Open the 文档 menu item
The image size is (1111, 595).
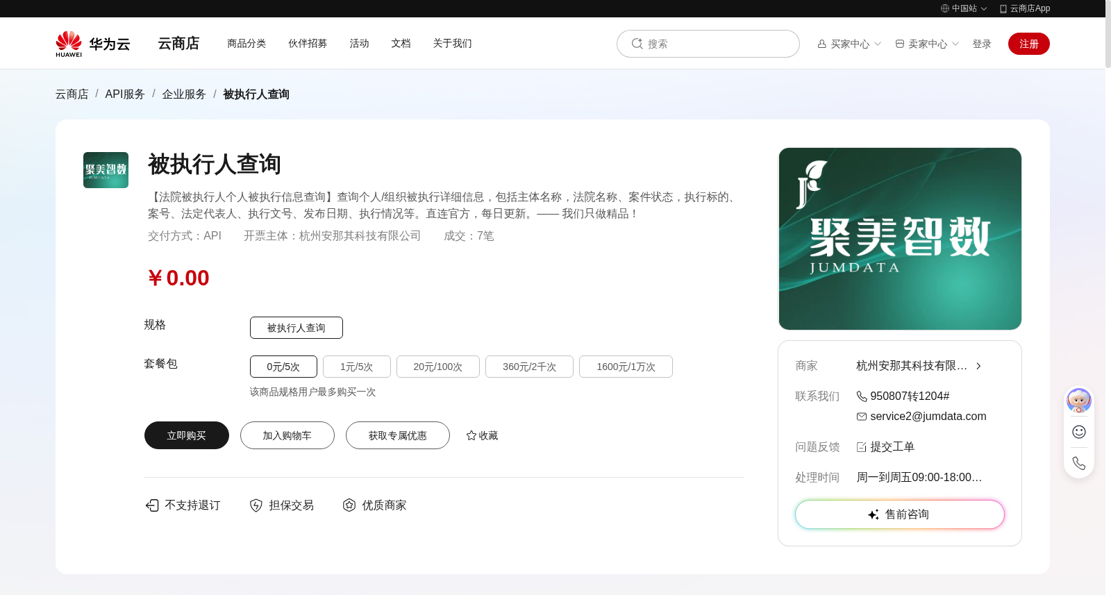click(401, 43)
